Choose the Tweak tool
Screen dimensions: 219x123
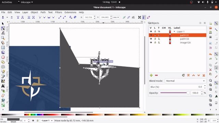tap(3, 33)
